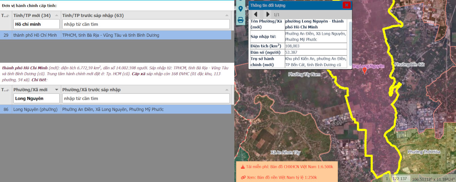Image resolution: width=456 pixels, height=182 pixels.
Task: Go to previous object in info popup
Action: [256, 14]
